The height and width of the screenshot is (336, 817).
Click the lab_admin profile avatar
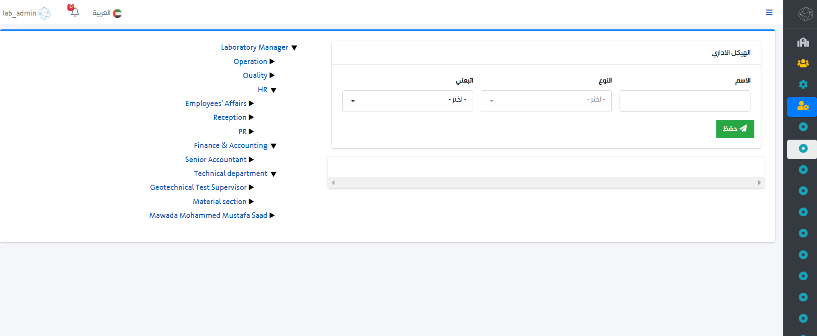(44, 13)
